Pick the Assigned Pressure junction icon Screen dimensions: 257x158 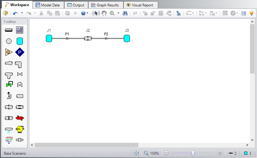19,52
